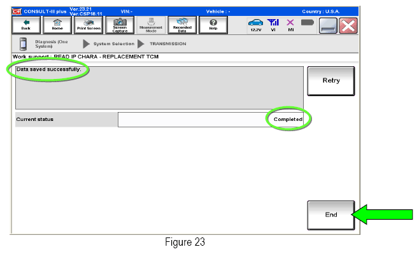Select the Diagnosis (One System) breadcrumb
This screenshot has height=254, width=419.
tap(52, 44)
